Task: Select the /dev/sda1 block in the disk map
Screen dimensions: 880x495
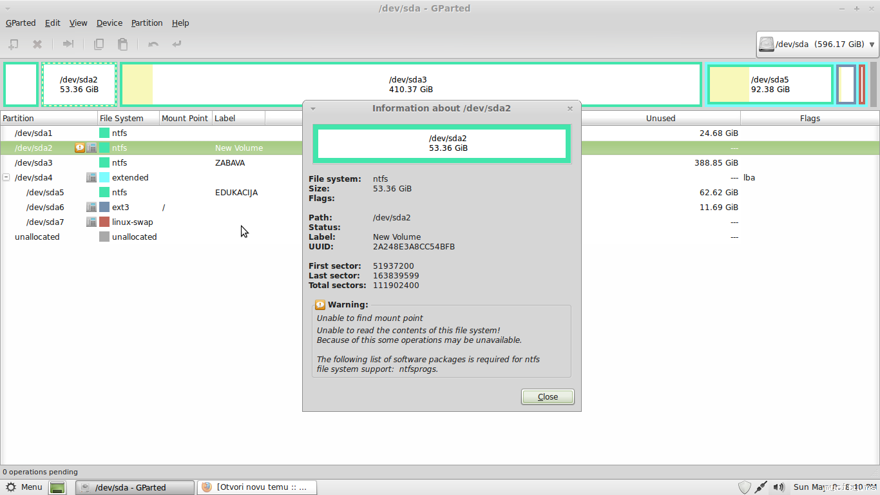Action: [21, 84]
